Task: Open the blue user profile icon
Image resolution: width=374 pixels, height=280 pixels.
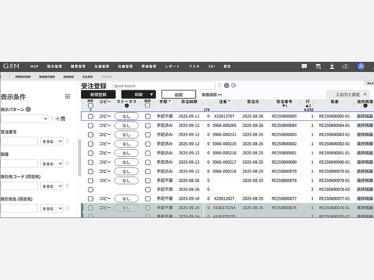Action: point(361,66)
